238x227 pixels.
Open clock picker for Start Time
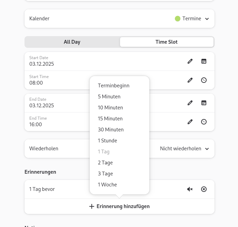[x=204, y=80]
